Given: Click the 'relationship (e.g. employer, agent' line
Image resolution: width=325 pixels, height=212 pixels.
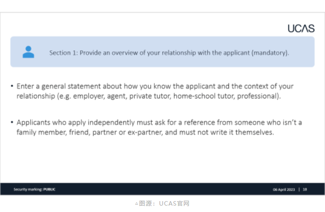Looking at the screenshot, I should (148, 96).
